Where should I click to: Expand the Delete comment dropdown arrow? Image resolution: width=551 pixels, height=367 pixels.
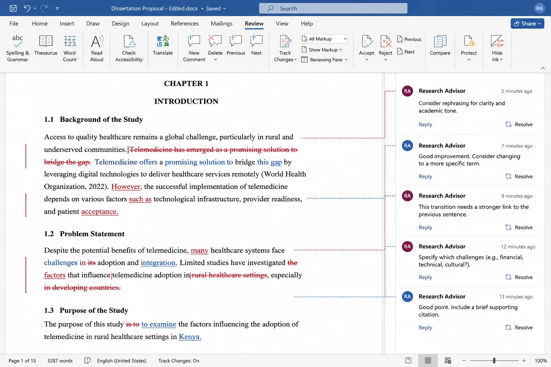216,60
